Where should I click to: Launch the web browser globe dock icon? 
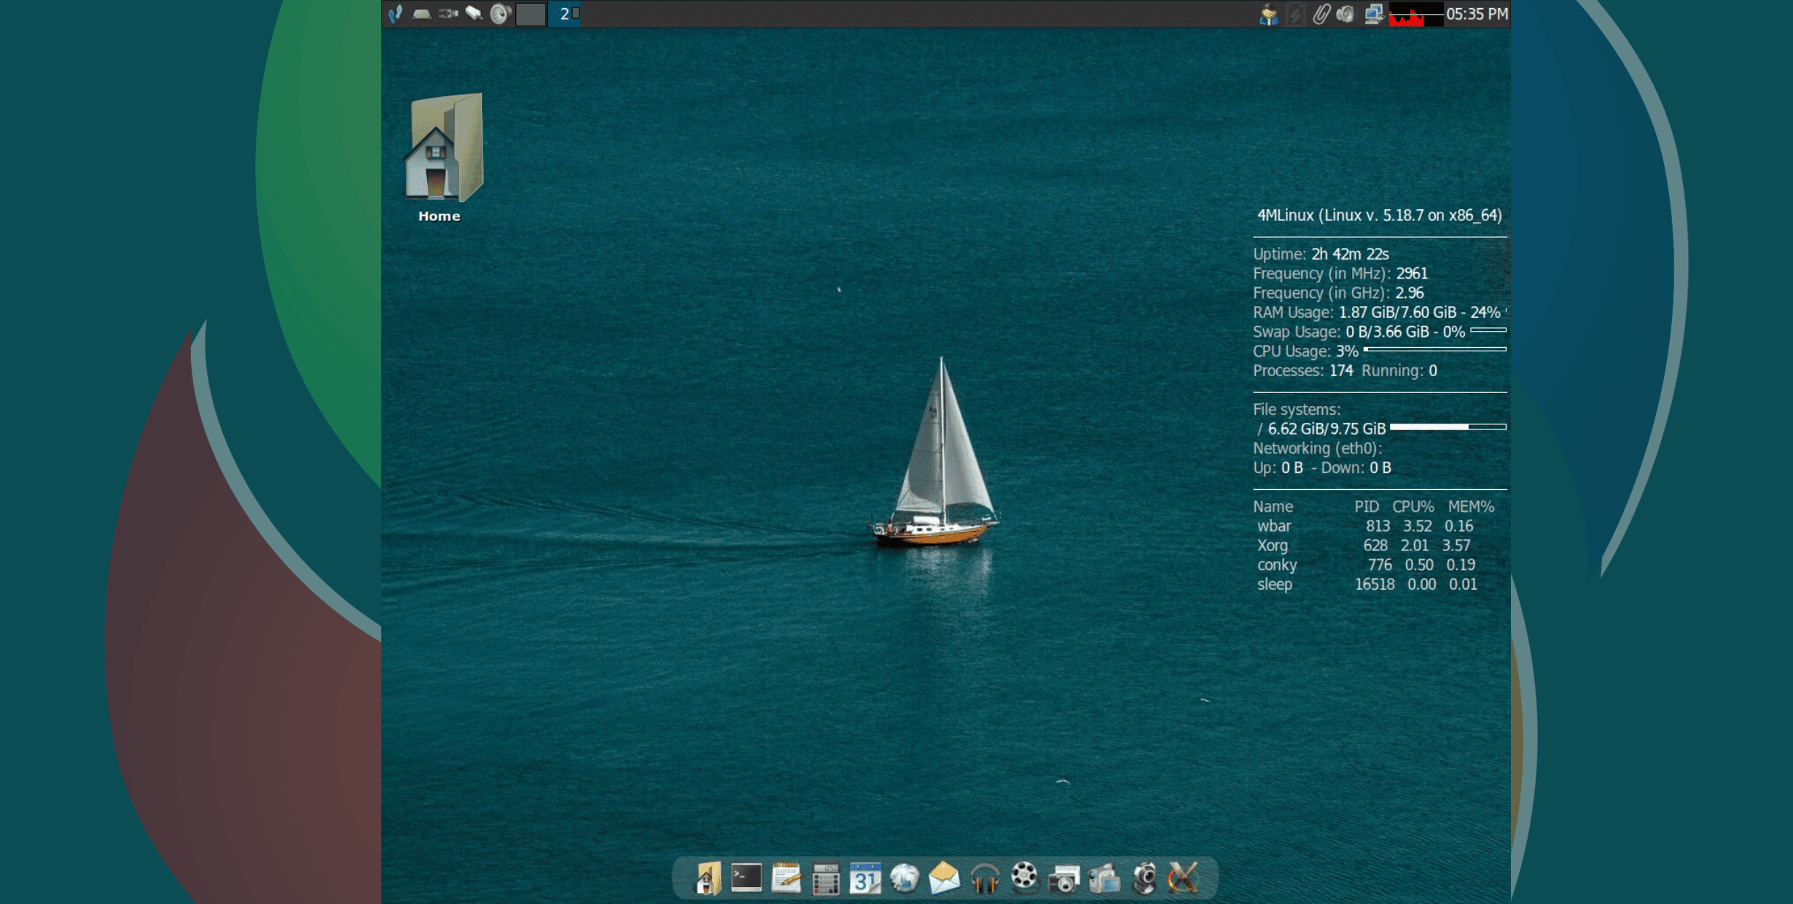(905, 878)
